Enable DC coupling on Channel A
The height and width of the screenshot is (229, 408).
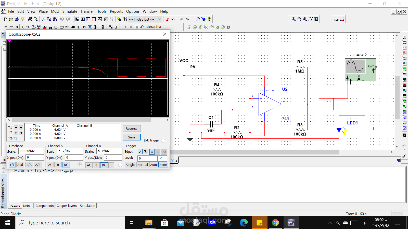point(66,165)
